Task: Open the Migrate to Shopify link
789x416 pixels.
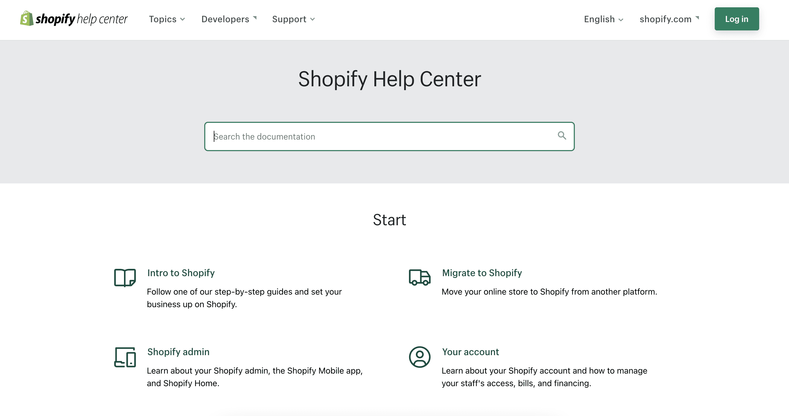Action: (x=482, y=273)
